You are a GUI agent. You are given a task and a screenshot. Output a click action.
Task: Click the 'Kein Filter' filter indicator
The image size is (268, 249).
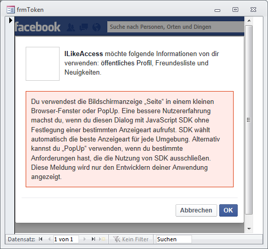point(131,239)
